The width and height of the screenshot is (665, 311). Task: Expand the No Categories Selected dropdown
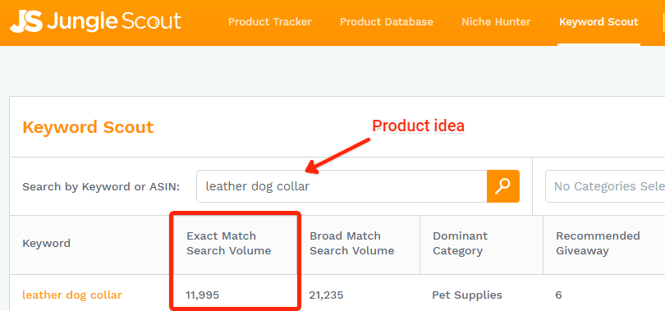point(605,186)
